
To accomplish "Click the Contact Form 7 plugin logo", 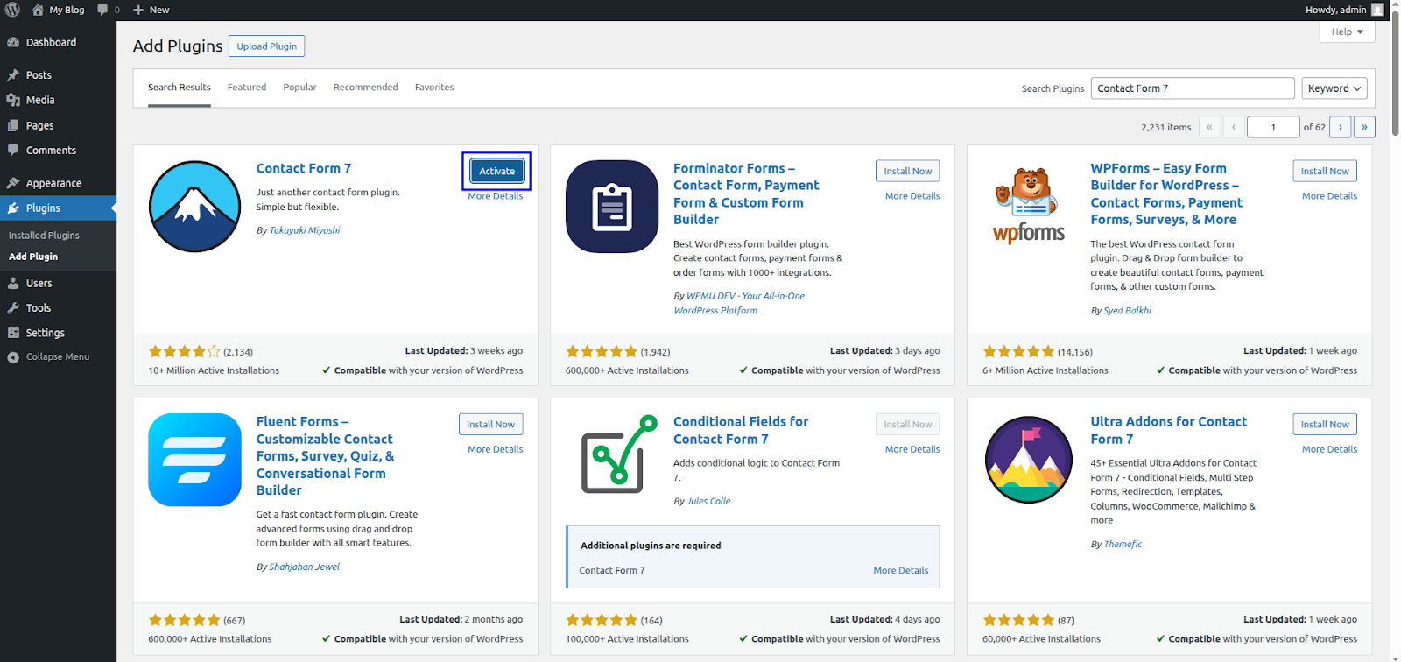I will click(194, 207).
